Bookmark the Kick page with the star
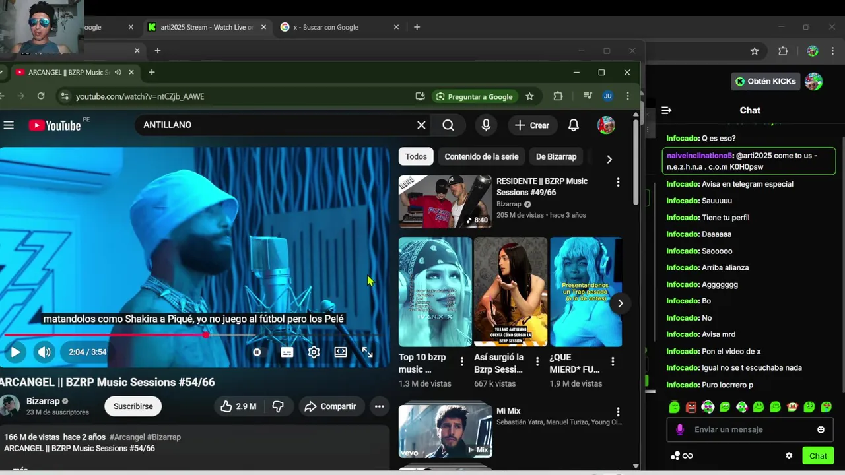845x475 pixels. pos(755,51)
